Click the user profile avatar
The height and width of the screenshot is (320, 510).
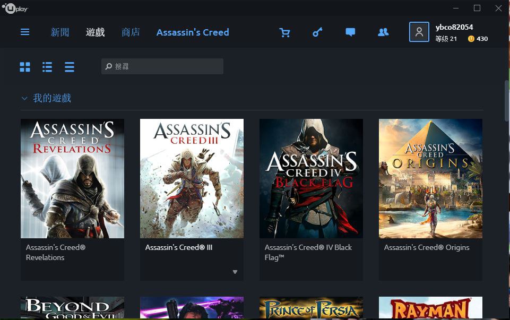coord(419,32)
